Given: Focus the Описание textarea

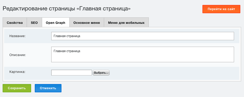Looking at the screenshot, I should point(143,54).
